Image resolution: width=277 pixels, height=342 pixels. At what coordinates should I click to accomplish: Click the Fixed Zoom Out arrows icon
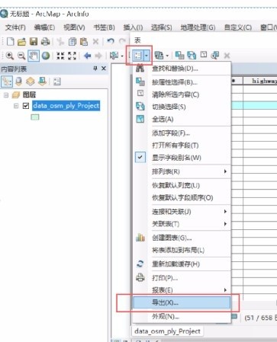click(x=72, y=56)
